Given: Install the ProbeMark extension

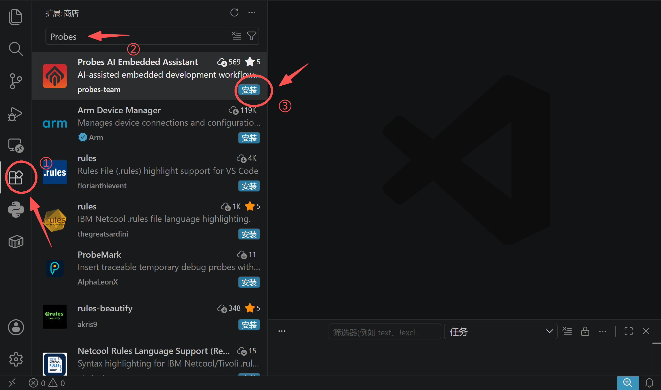Looking at the screenshot, I should click(249, 282).
